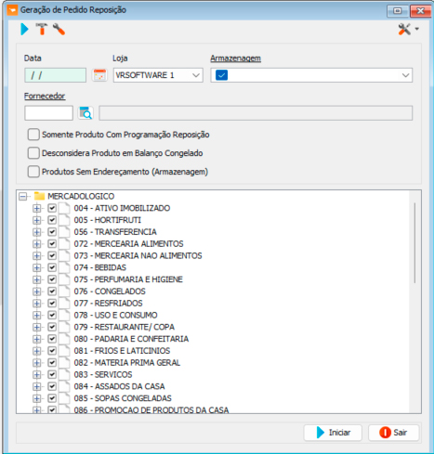Image resolution: width=434 pixels, height=454 pixels.
Task: Click the blue play arrow toolbar icon
Action: point(24,30)
